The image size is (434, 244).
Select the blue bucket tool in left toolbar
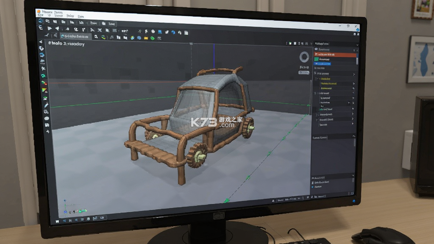[42, 55]
